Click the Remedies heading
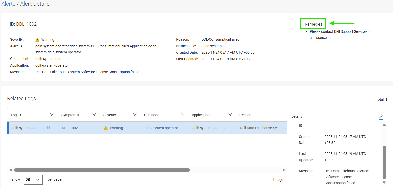Screen dimensions: 393x189 tap(313, 24)
